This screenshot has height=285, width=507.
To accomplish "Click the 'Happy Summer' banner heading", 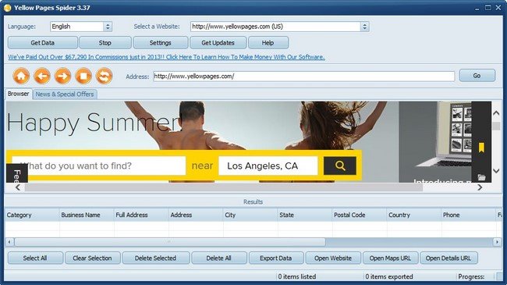I will pos(94,123).
